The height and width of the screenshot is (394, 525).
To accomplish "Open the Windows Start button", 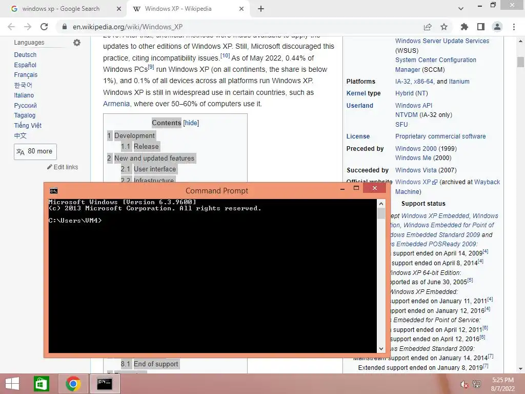I will click(12, 384).
